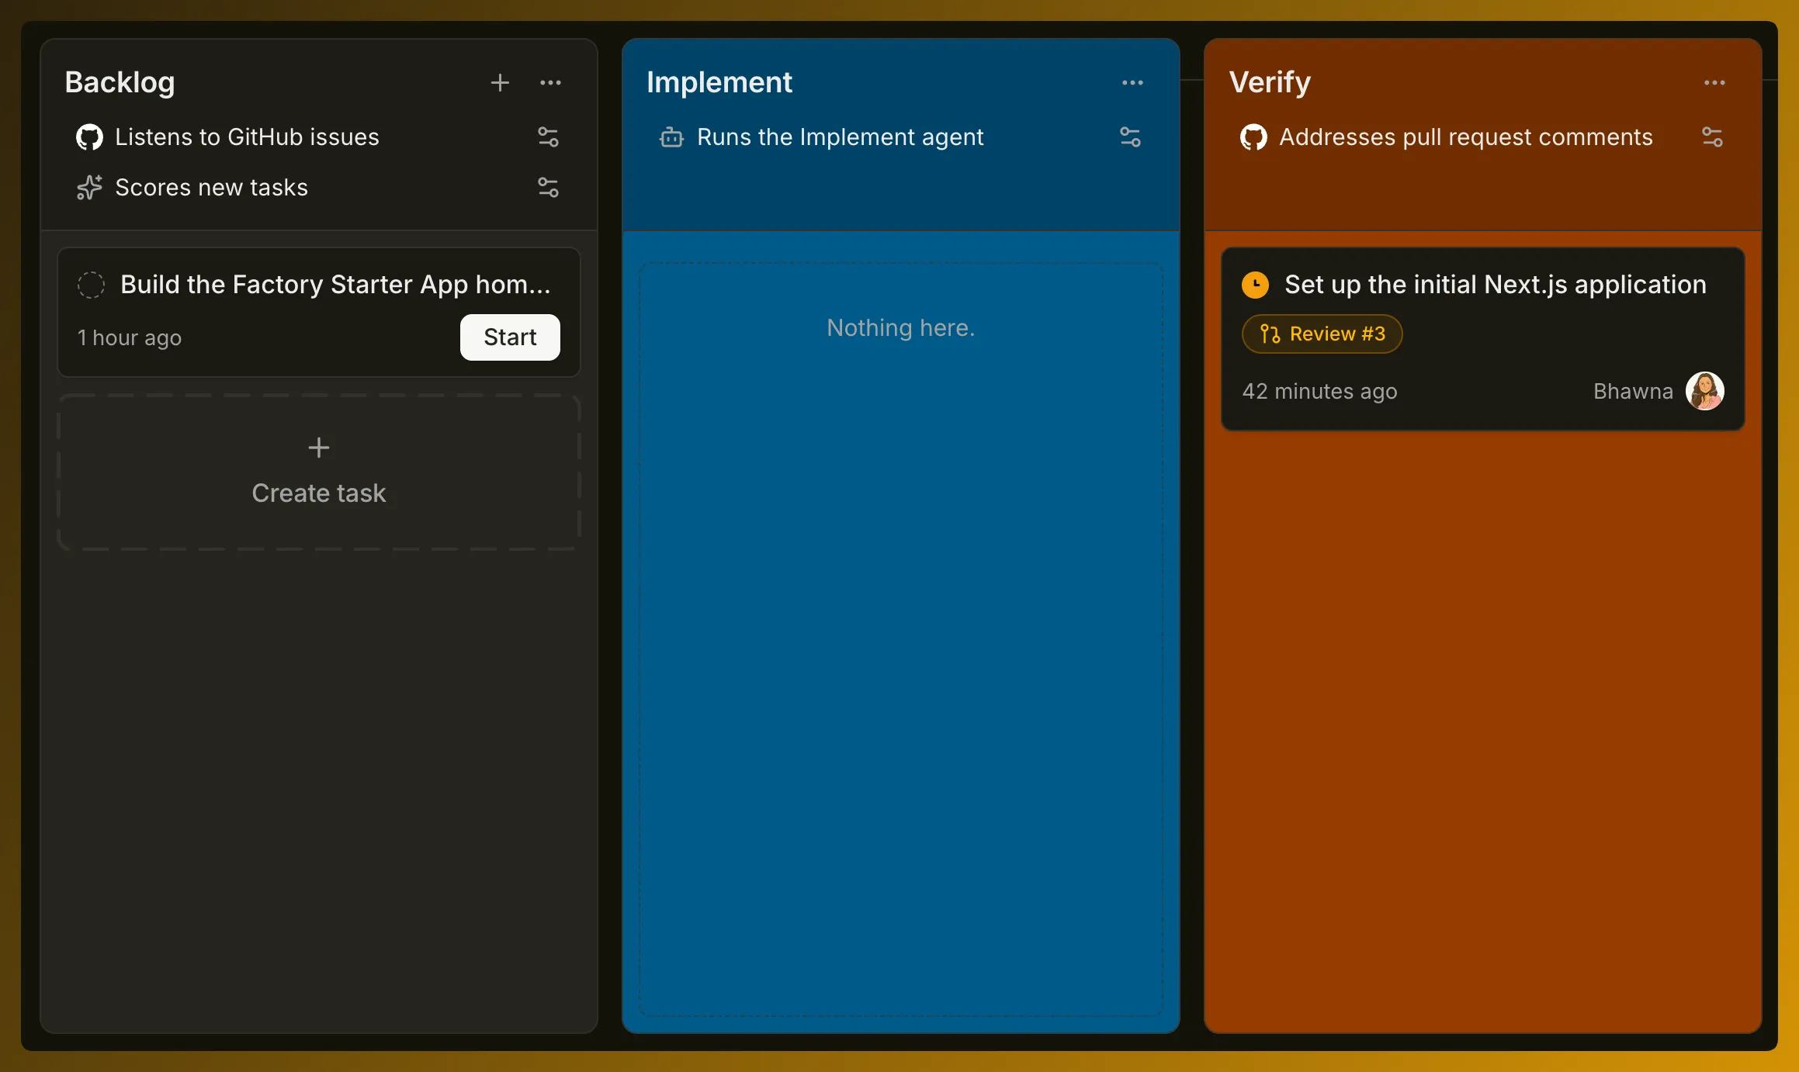
Task: Open the Implement column three-dot menu
Action: pyautogui.click(x=1132, y=82)
